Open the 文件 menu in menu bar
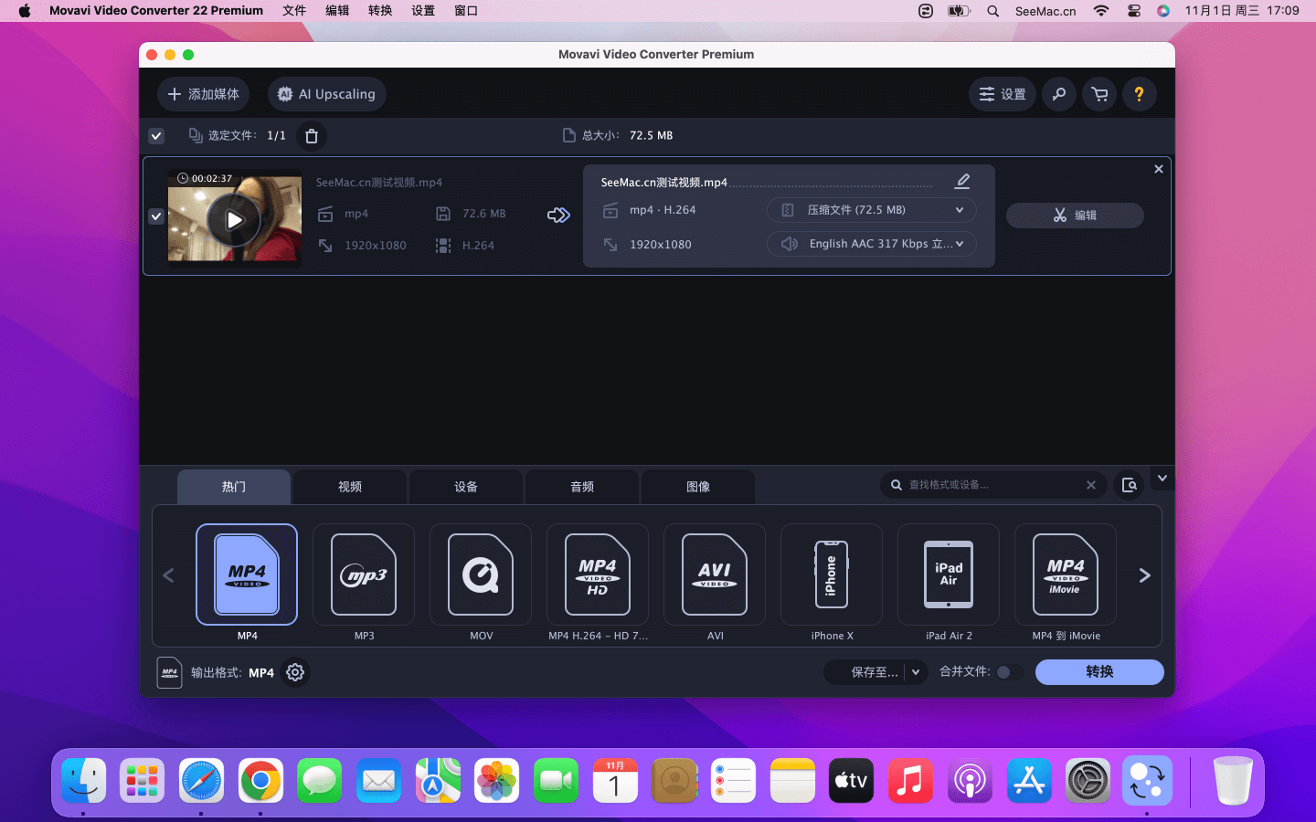Screen dimensions: 1316x822 click(294, 11)
